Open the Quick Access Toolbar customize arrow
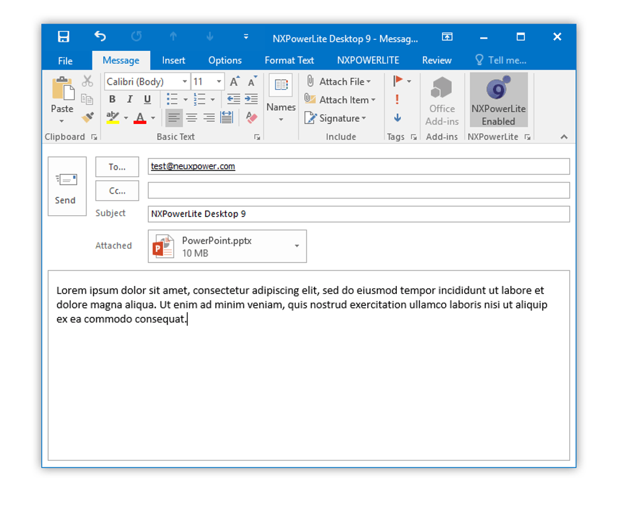This screenshot has height=514, width=617. (246, 36)
